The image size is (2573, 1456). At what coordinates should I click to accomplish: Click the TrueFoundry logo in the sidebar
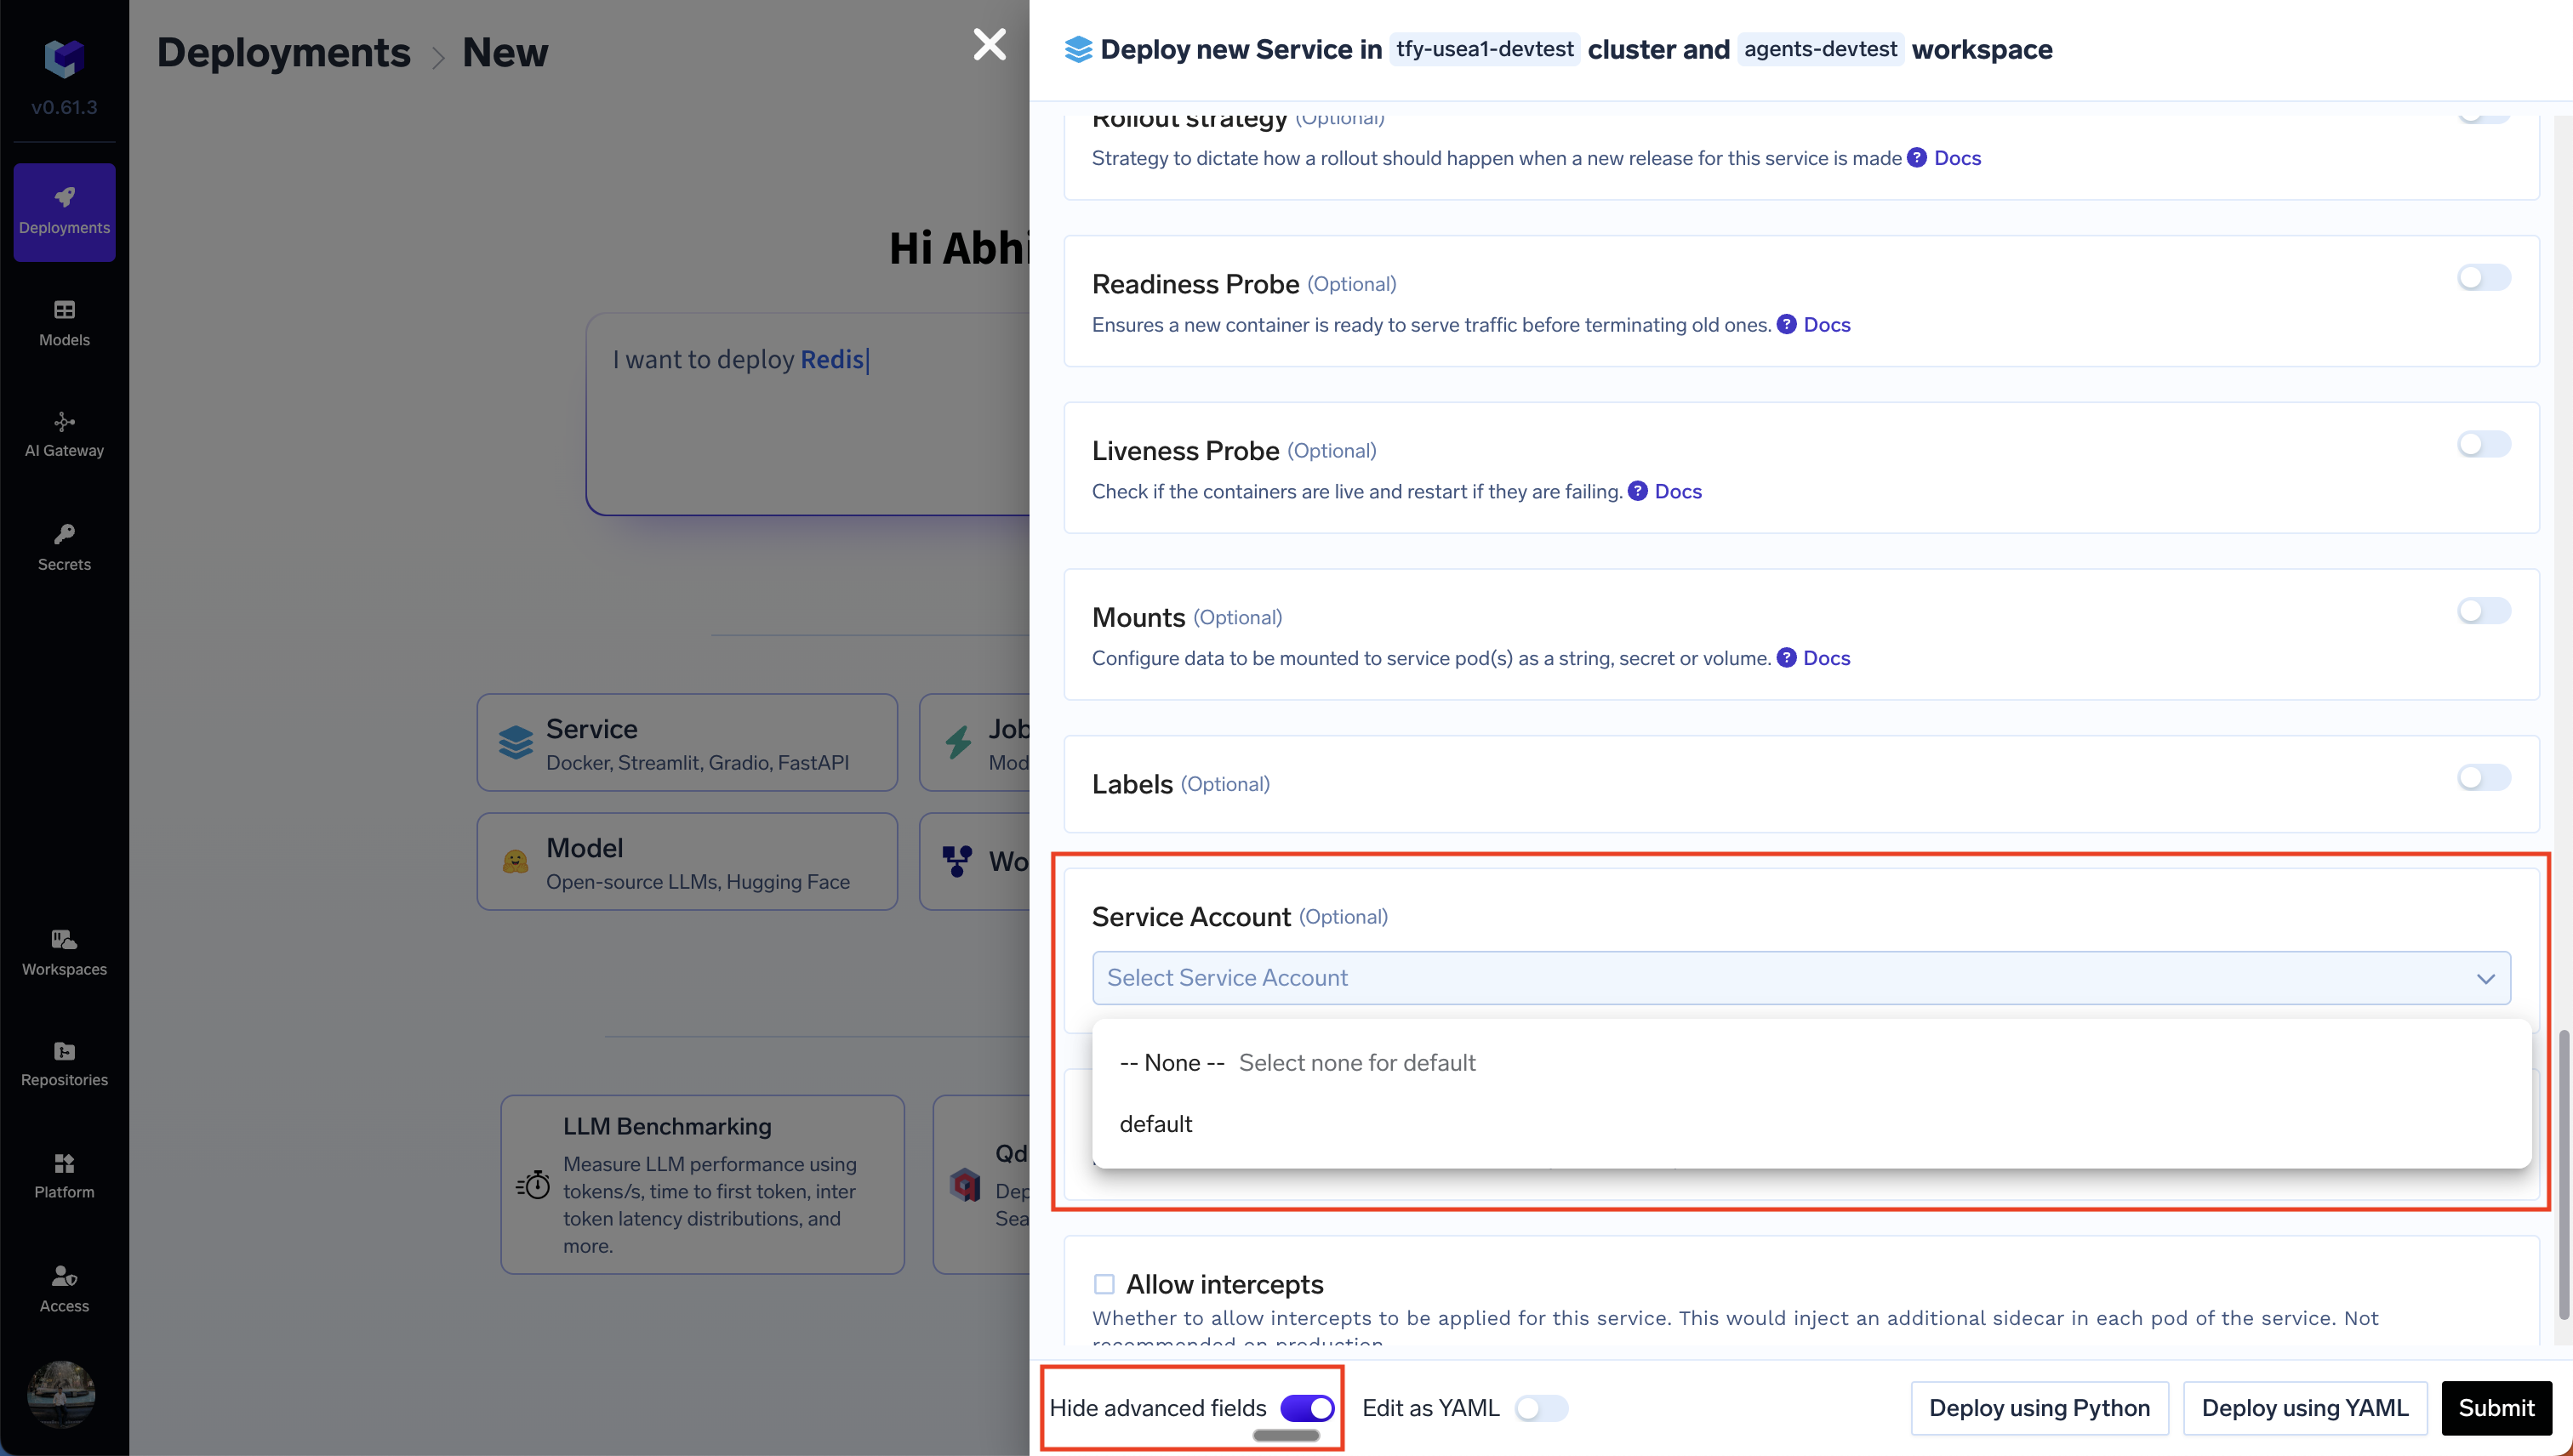coord(64,59)
